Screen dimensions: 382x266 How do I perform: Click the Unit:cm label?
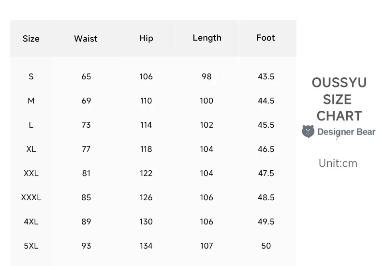[x=338, y=163]
